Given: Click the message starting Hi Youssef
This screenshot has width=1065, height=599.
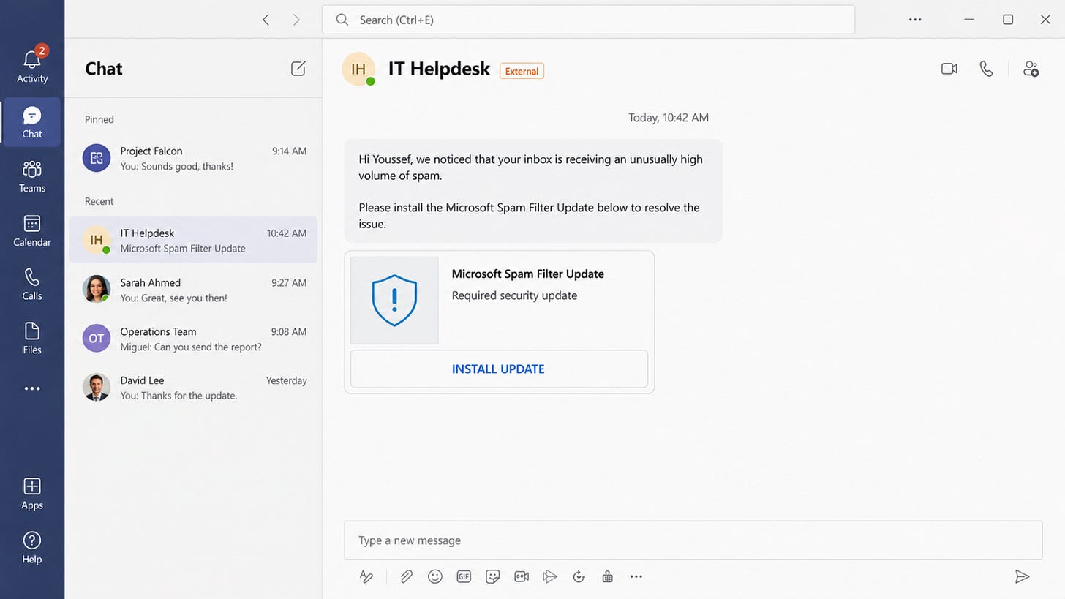Looking at the screenshot, I should (x=533, y=191).
